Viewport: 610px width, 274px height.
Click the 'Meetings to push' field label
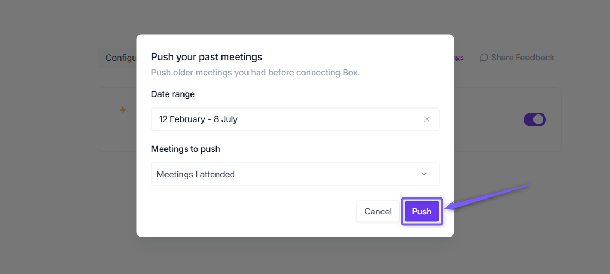pyautogui.click(x=186, y=149)
